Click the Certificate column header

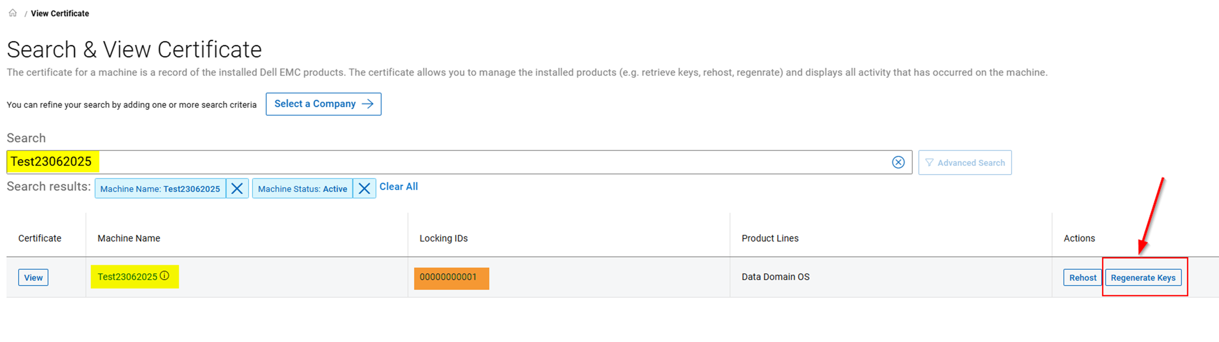pyautogui.click(x=40, y=238)
